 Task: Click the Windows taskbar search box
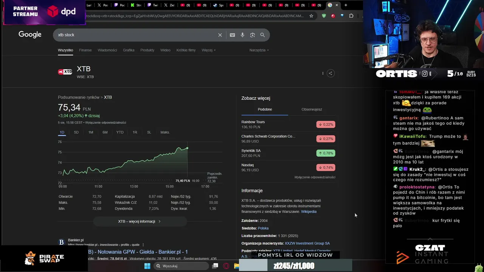pyautogui.click(x=181, y=266)
